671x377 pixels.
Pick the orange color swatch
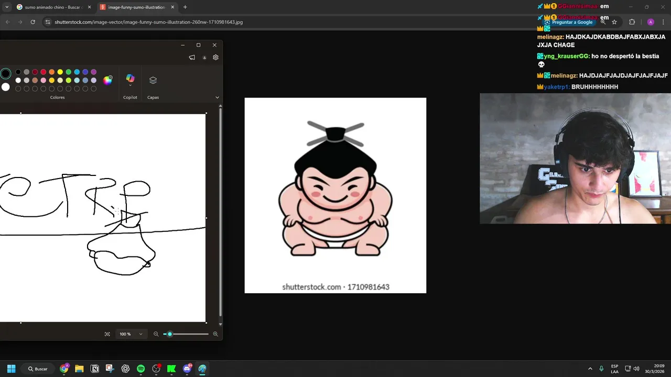tap(52, 72)
